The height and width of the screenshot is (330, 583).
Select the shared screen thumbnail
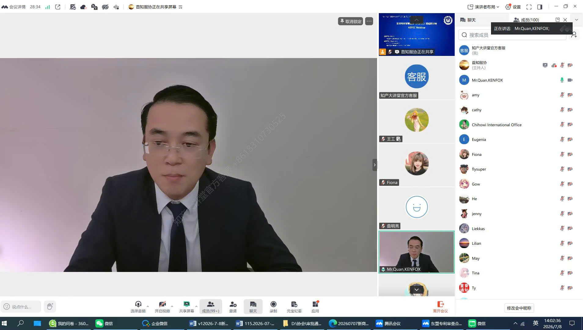(x=416, y=34)
